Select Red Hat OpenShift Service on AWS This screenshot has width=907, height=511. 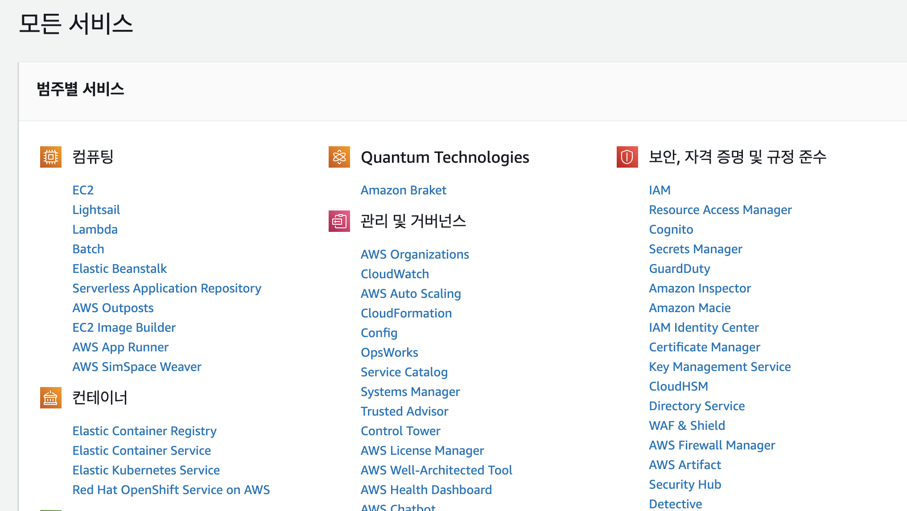pos(171,490)
